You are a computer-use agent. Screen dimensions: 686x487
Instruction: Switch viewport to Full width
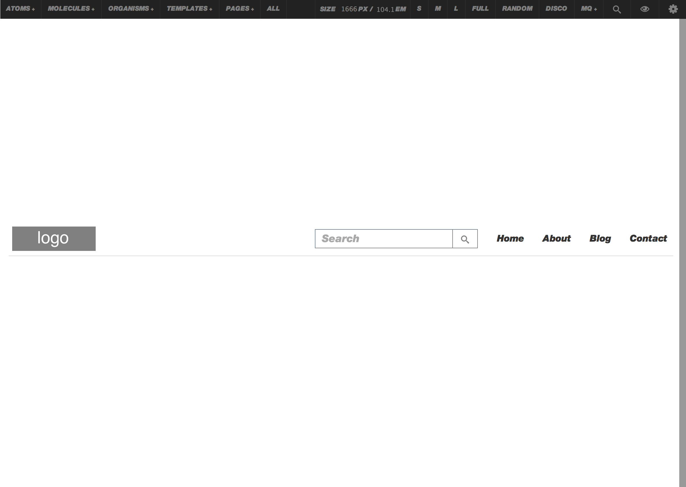[480, 9]
